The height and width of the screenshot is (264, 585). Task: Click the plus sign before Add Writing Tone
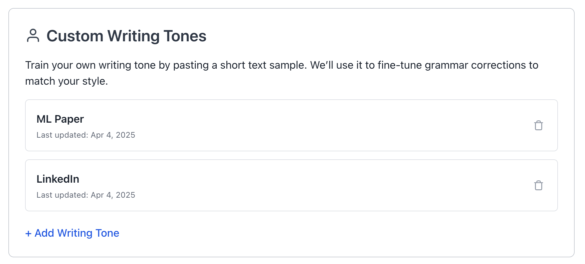28,233
